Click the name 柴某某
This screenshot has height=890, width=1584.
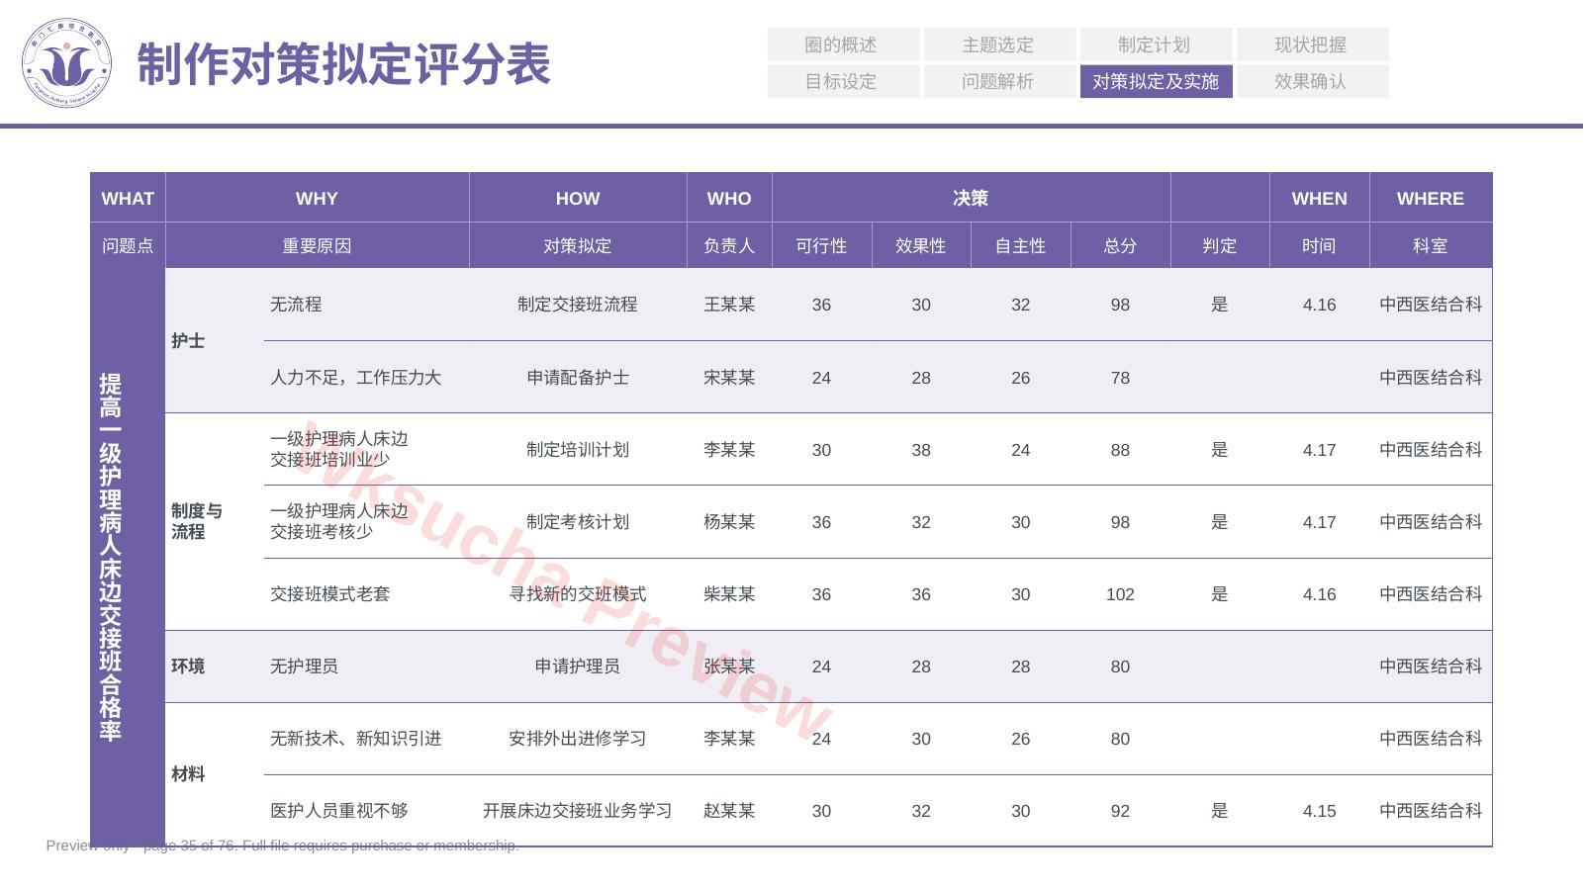(x=729, y=593)
